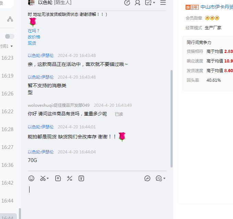The width and height of the screenshot is (233, 219).
Task: Expand the chat history bubble dropdown
Action: [x=164, y=178]
